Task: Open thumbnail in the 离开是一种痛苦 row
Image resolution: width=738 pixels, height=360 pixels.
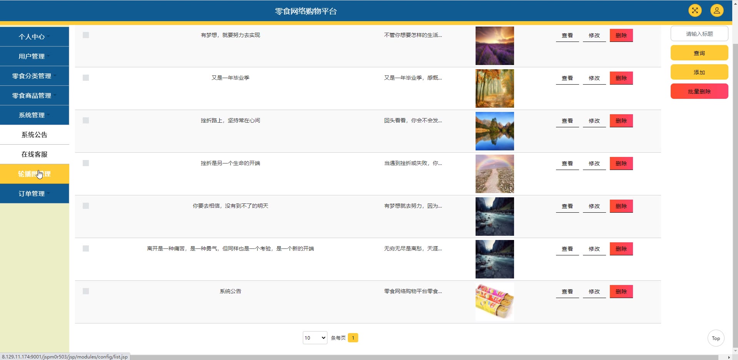Action: [494, 259]
